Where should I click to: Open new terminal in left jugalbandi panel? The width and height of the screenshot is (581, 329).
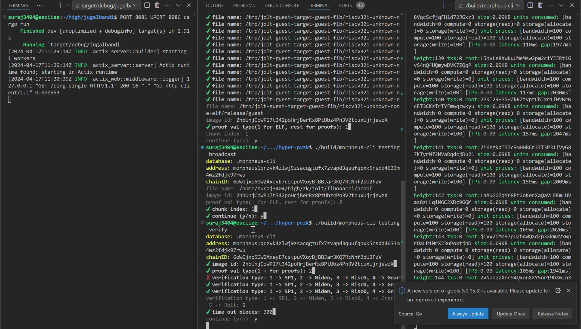click(60, 5)
